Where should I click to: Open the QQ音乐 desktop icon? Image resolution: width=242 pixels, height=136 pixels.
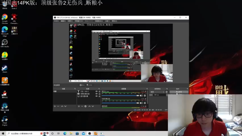click(x=5, y=56)
